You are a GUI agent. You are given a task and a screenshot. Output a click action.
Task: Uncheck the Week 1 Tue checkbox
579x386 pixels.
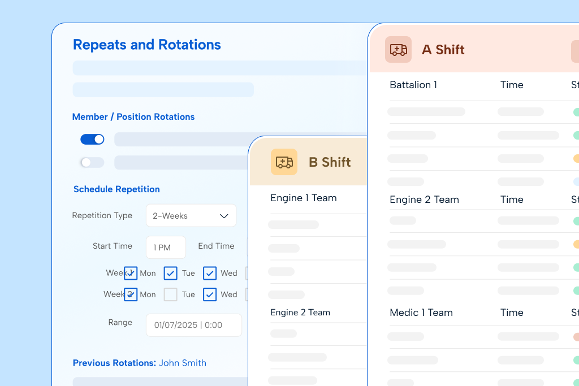coord(171,274)
